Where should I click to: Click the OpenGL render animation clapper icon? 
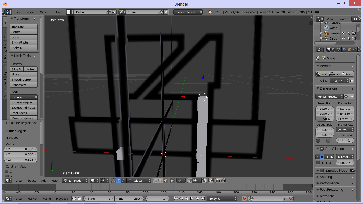[223, 180]
